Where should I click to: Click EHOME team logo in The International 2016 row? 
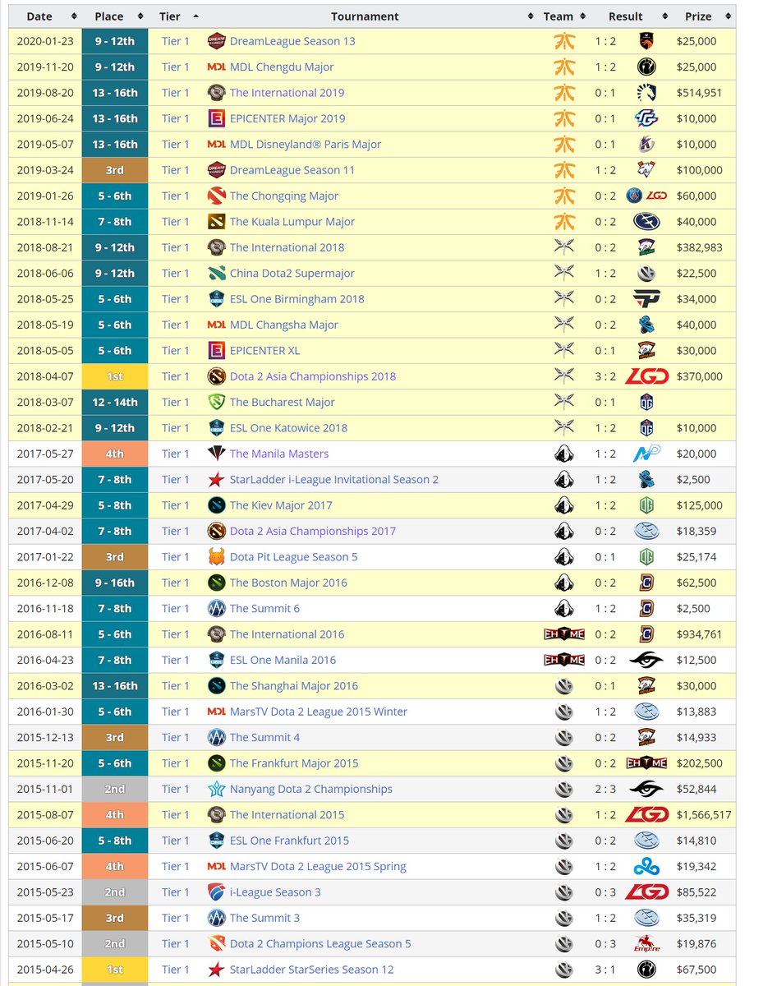pyautogui.click(x=564, y=634)
